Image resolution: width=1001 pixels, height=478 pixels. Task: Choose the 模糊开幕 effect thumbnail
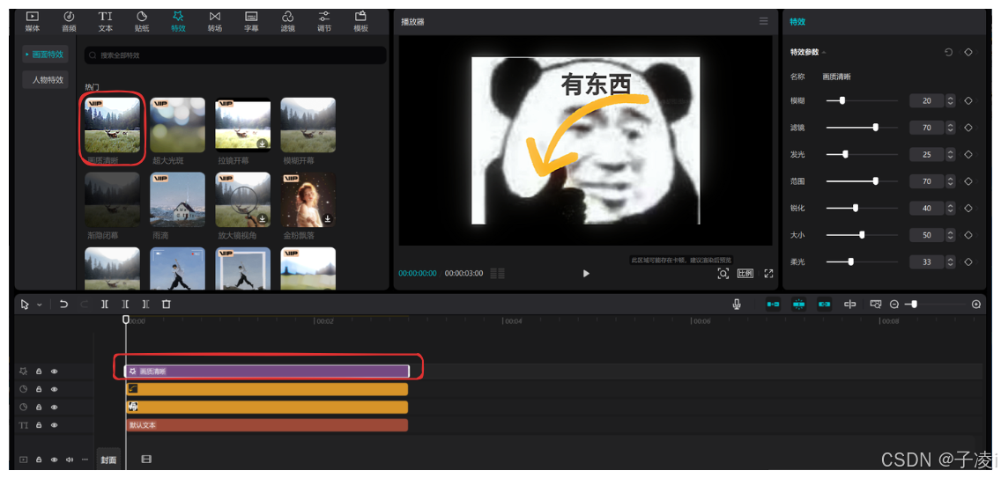[308, 124]
